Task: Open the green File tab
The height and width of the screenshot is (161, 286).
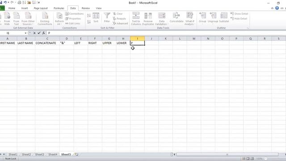Action: [2, 8]
